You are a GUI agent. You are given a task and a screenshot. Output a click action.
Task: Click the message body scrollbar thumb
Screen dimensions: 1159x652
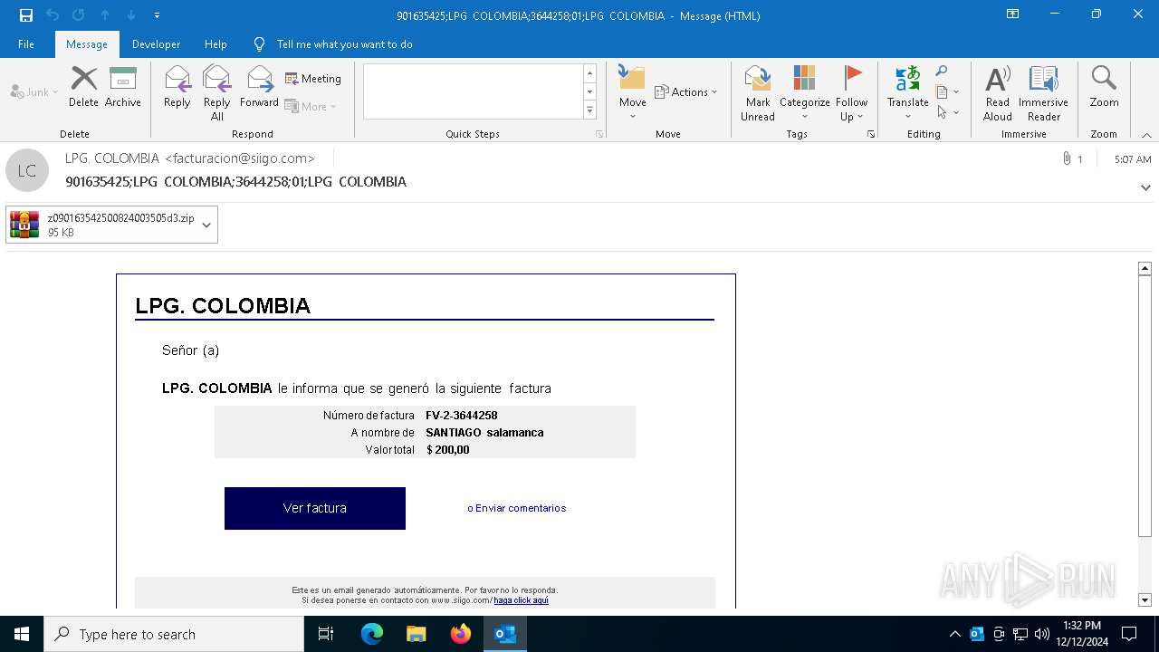(x=1145, y=406)
